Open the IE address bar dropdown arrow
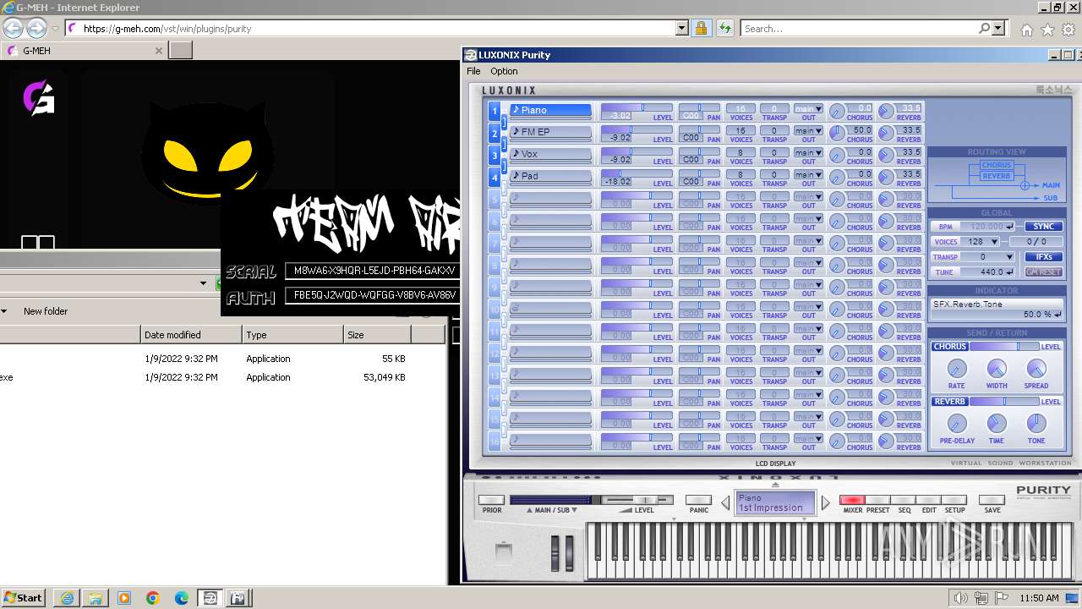The width and height of the screenshot is (1082, 609). tap(682, 28)
